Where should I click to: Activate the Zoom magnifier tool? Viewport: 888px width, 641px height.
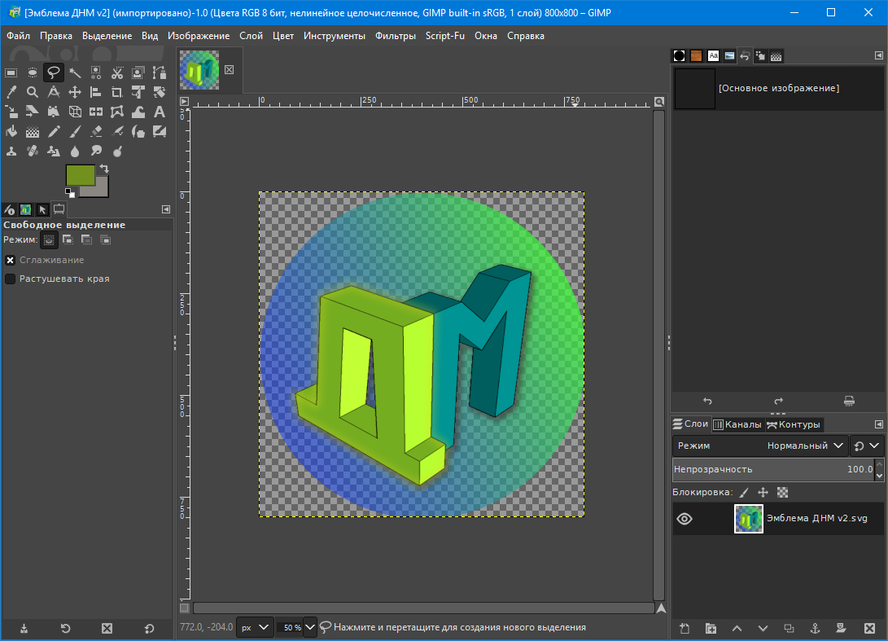pyautogui.click(x=33, y=92)
